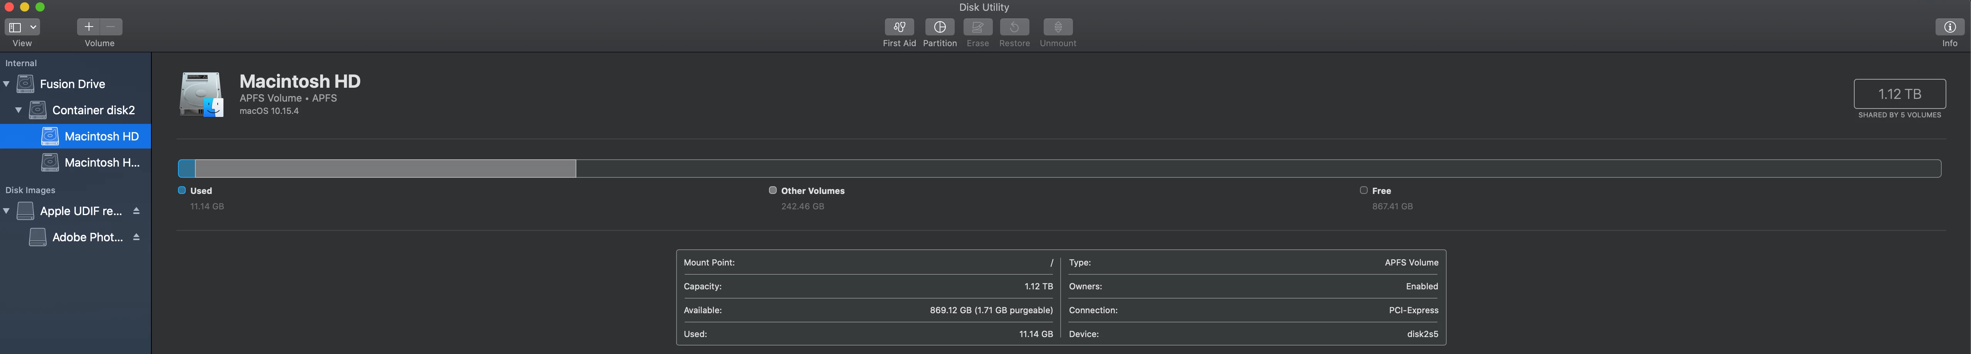The height and width of the screenshot is (354, 1971).
Task: Collapse the Fusion Drive tree
Action: (x=7, y=84)
